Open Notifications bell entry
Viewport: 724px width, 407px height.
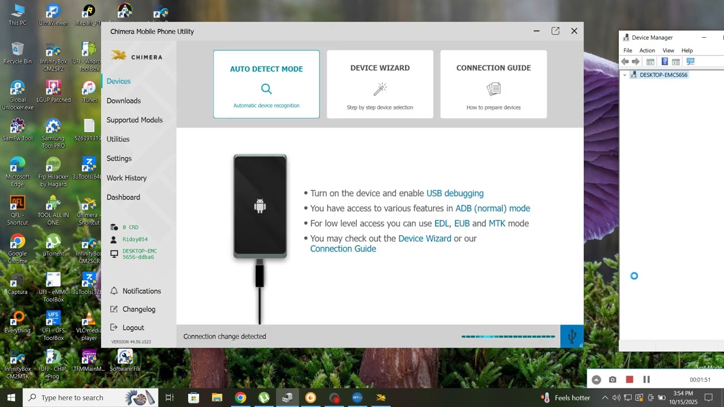coord(136,291)
